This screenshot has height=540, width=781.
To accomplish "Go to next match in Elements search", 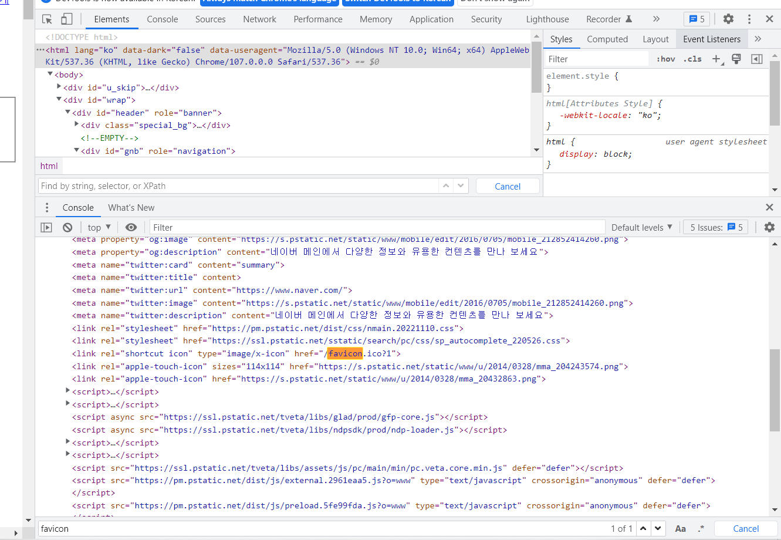I will click(461, 185).
